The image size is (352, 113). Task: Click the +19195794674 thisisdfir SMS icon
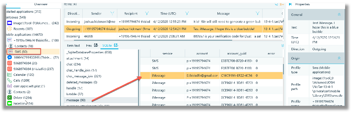(x=10, y=40)
